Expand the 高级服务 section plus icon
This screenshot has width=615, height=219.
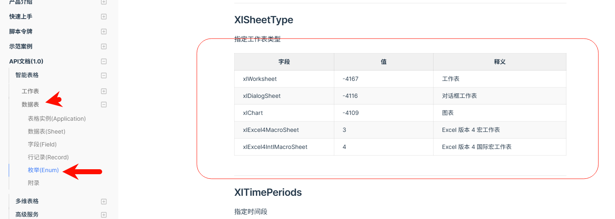point(104,215)
